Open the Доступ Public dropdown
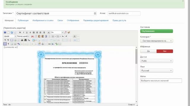This screenshot has height=106, width=190. pyautogui.click(x=156, y=61)
